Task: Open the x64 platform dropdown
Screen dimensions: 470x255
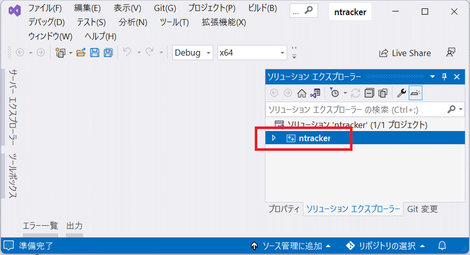Action: tap(252, 53)
